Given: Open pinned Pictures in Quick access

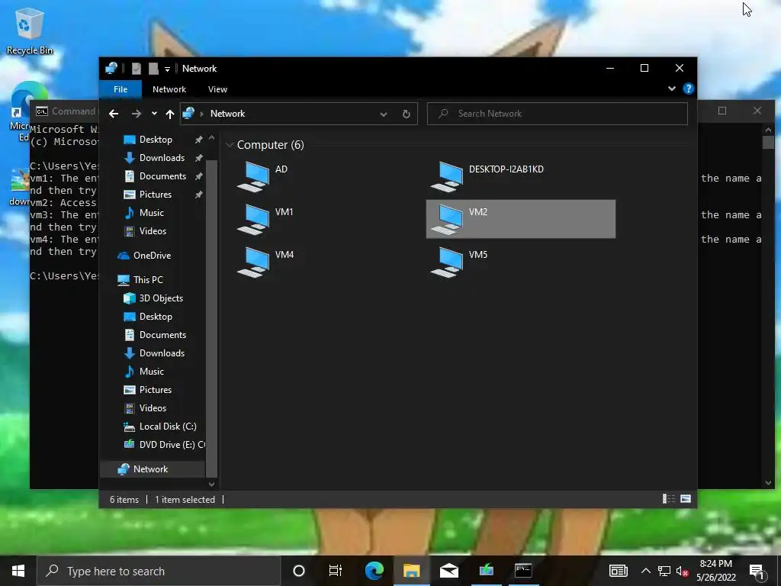Looking at the screenshot, I should [x=156, y=195].
